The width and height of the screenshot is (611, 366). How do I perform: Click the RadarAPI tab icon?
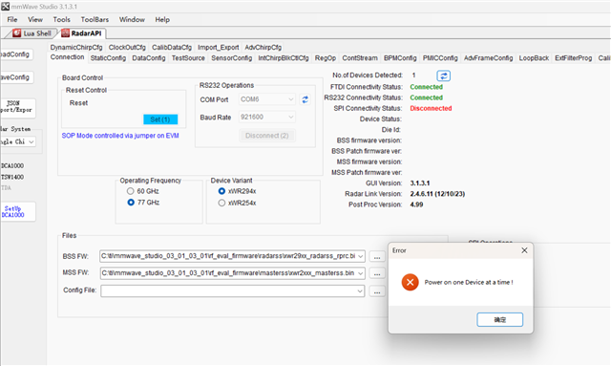[65, 33]
